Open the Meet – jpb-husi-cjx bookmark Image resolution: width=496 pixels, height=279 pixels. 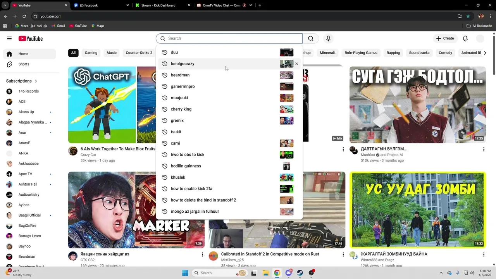coord(31,26)
